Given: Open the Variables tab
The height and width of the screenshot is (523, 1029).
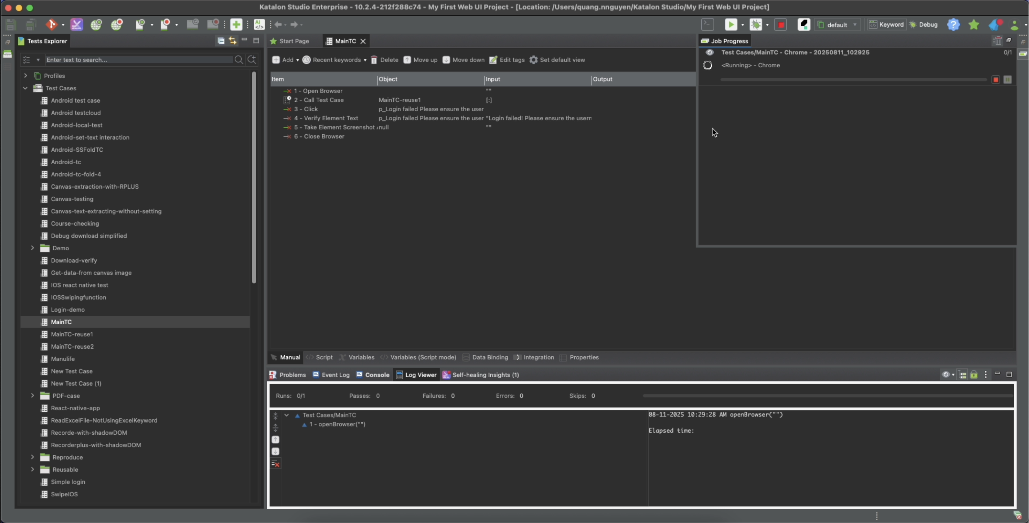Looking at the screenshot, I should coord(356,357).
